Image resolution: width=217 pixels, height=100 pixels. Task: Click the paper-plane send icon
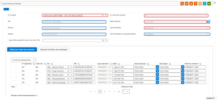click(x=195, y=4)
